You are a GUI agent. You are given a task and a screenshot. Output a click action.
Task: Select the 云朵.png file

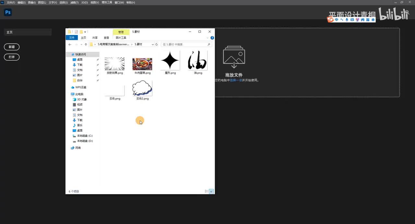115,91
